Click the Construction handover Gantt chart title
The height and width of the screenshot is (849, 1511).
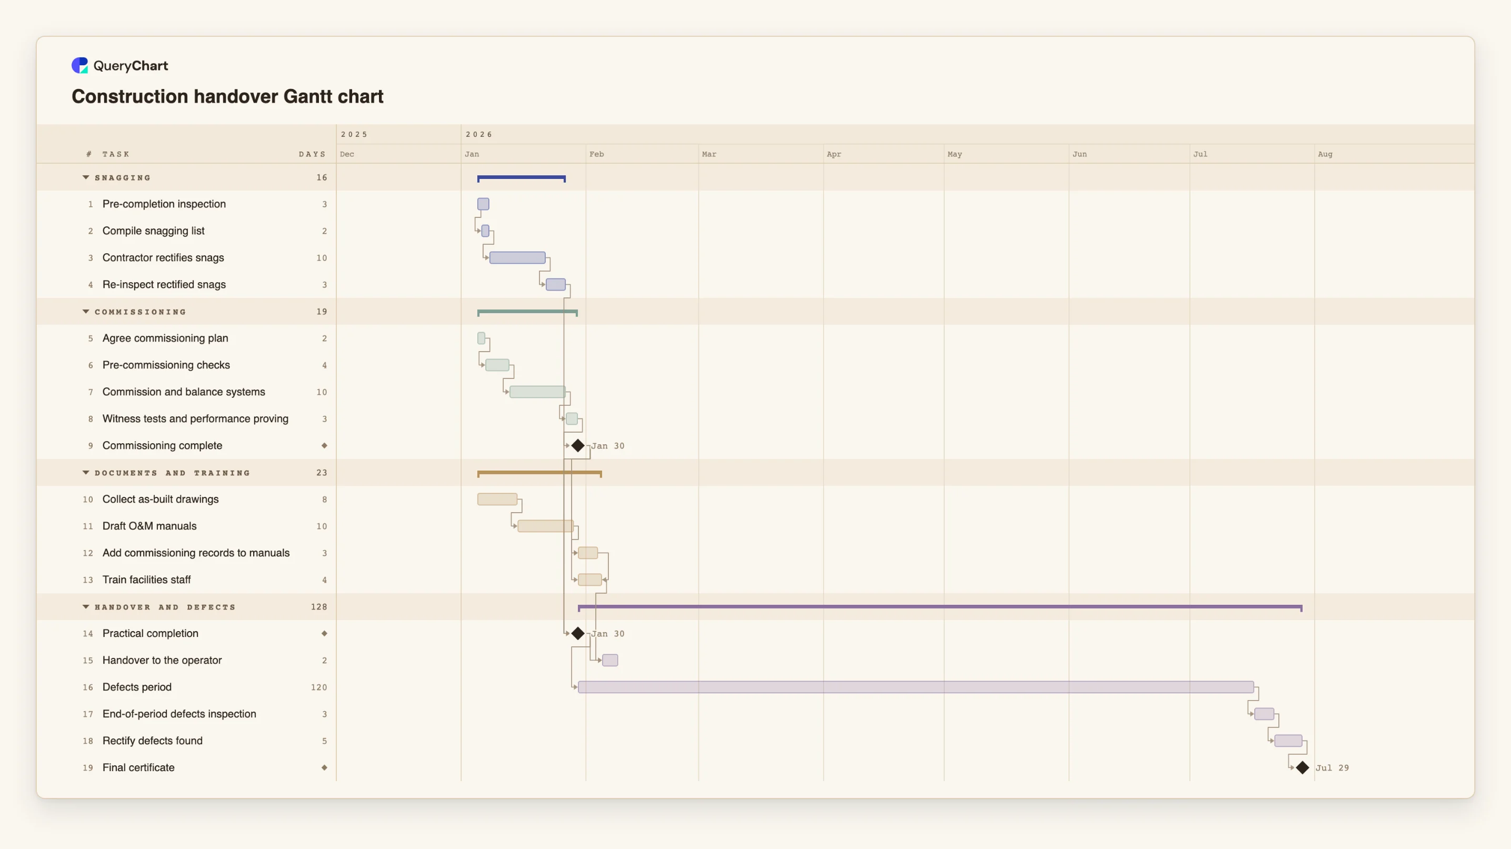coord(227,96)
